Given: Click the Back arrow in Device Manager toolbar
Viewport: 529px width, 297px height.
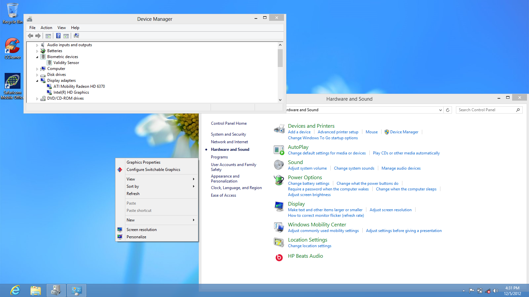Looking at the screenshot, I should [x=30, y=36].
